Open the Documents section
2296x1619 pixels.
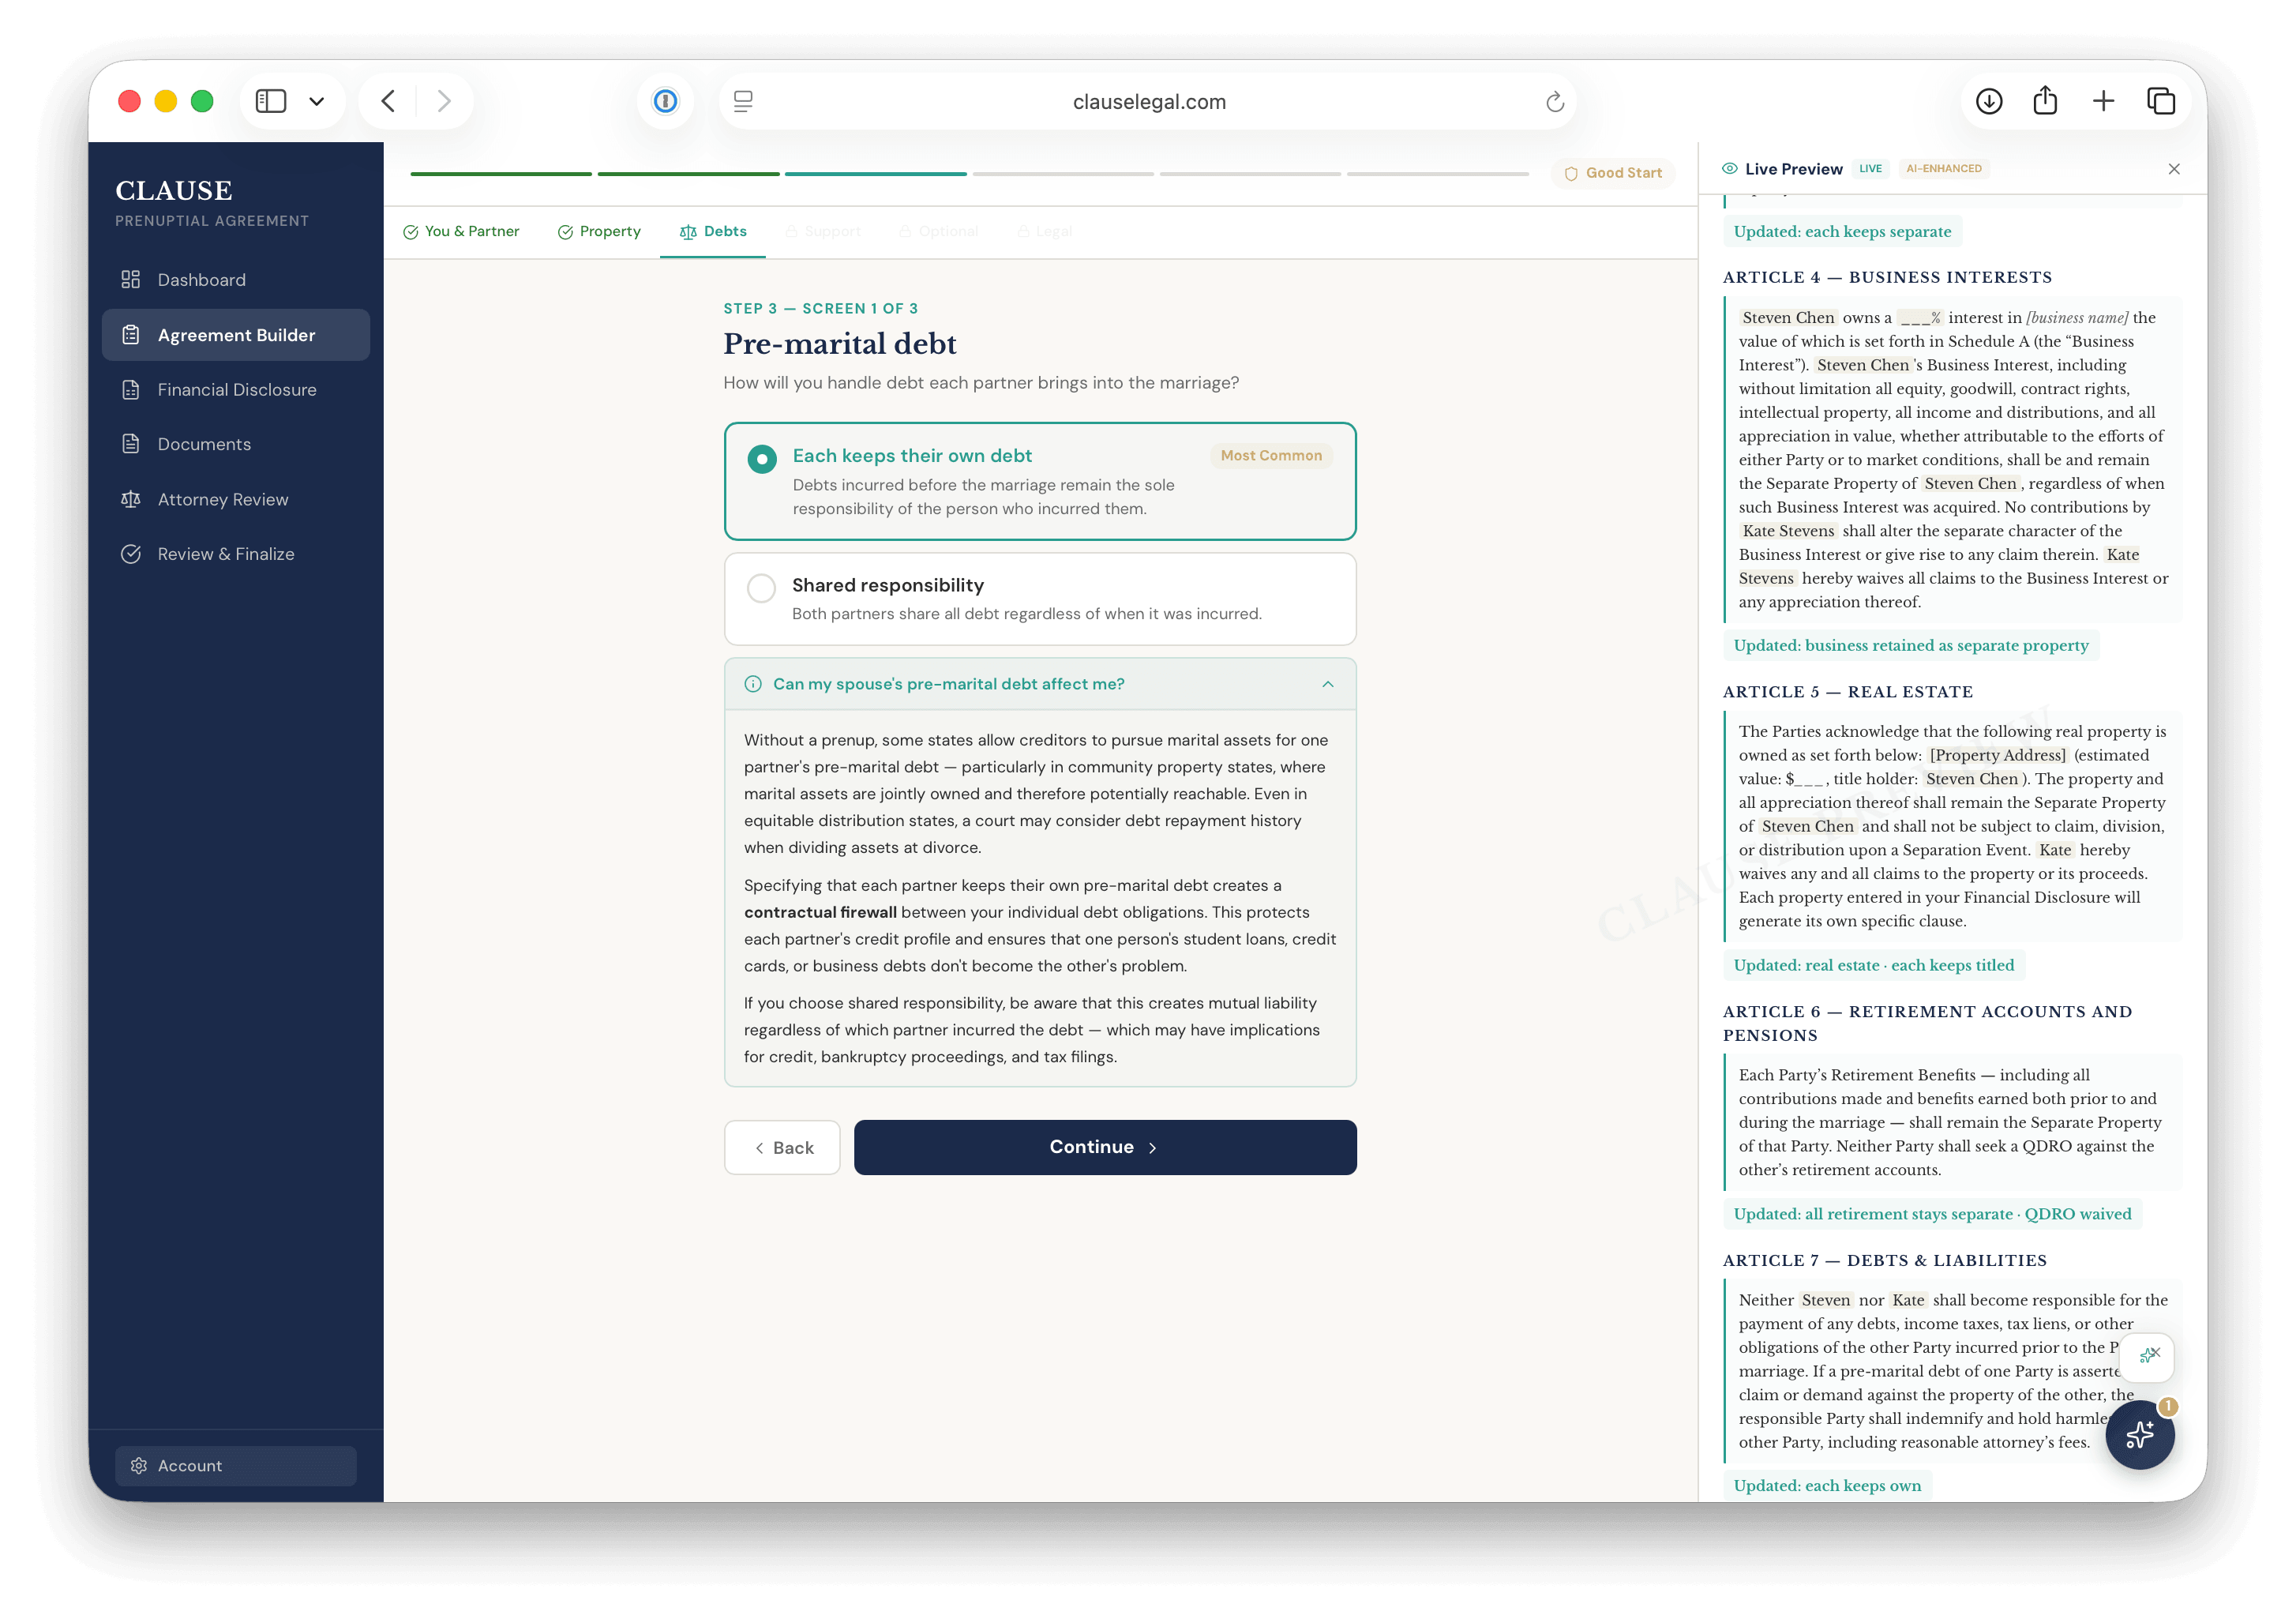pyautogui.click(x=235, y=444)
